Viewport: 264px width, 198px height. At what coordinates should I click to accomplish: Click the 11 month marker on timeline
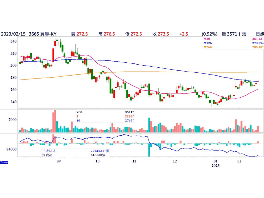click(x=134, y=161)
